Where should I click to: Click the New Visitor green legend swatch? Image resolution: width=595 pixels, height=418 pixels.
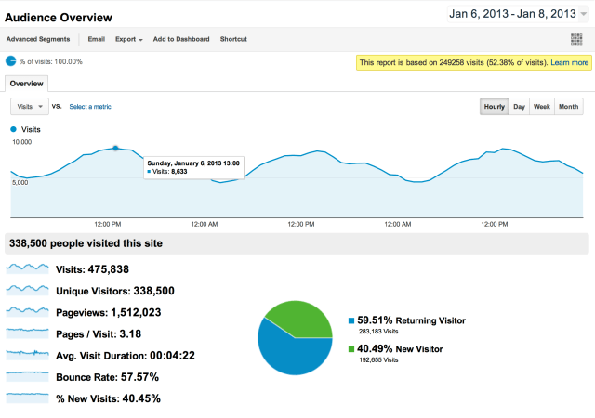351,349
